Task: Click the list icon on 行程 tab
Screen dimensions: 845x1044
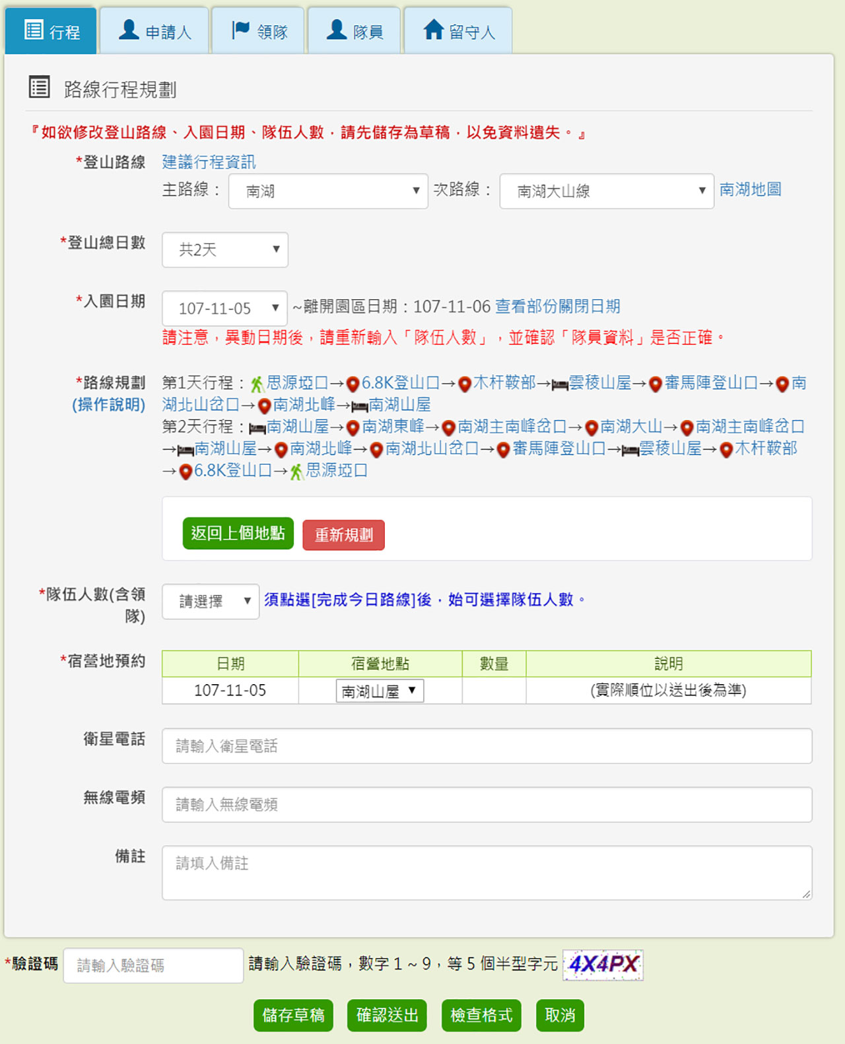Action: [x=34, y=30]
